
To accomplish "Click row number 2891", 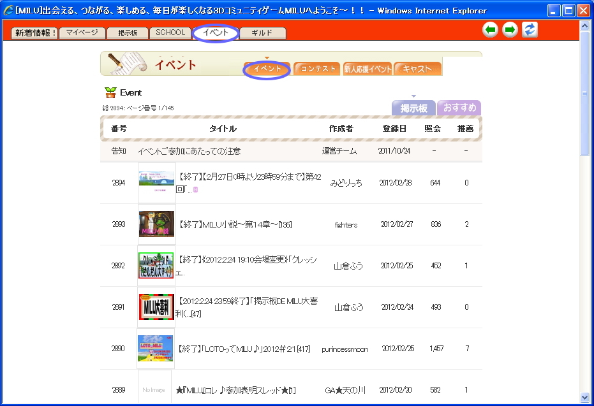I will (x=118, y=307).
